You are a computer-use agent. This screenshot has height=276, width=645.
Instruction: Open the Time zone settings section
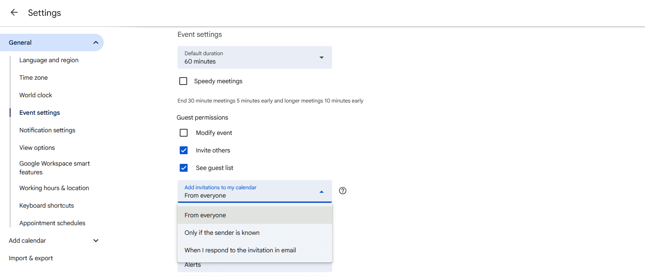(33, 78)
